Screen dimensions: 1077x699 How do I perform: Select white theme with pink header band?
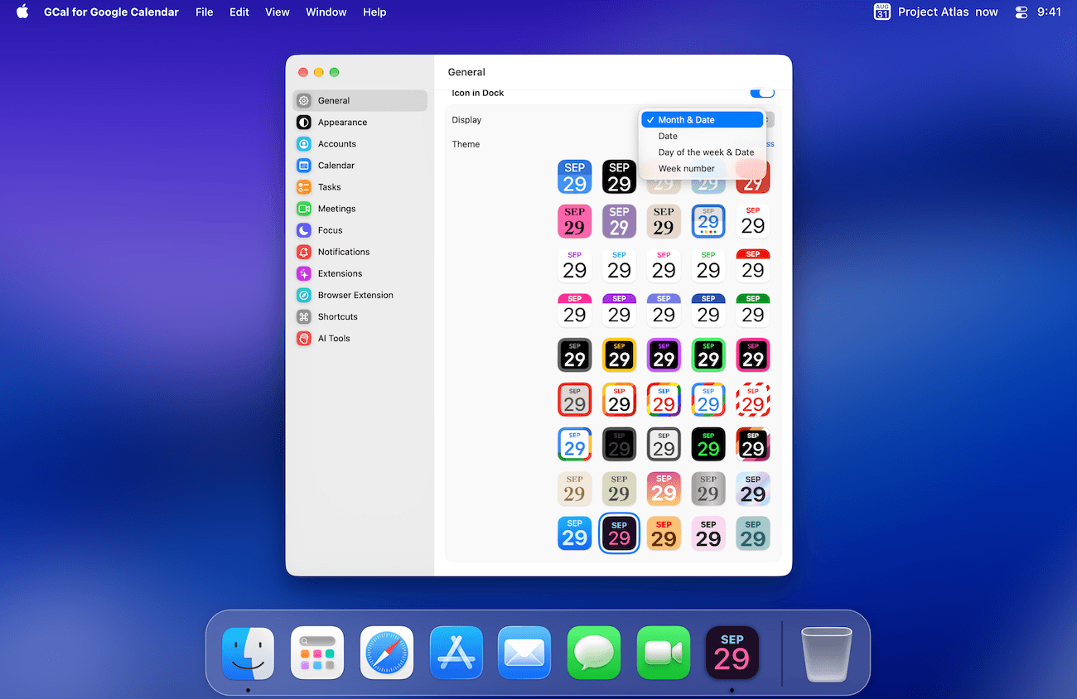575,310
